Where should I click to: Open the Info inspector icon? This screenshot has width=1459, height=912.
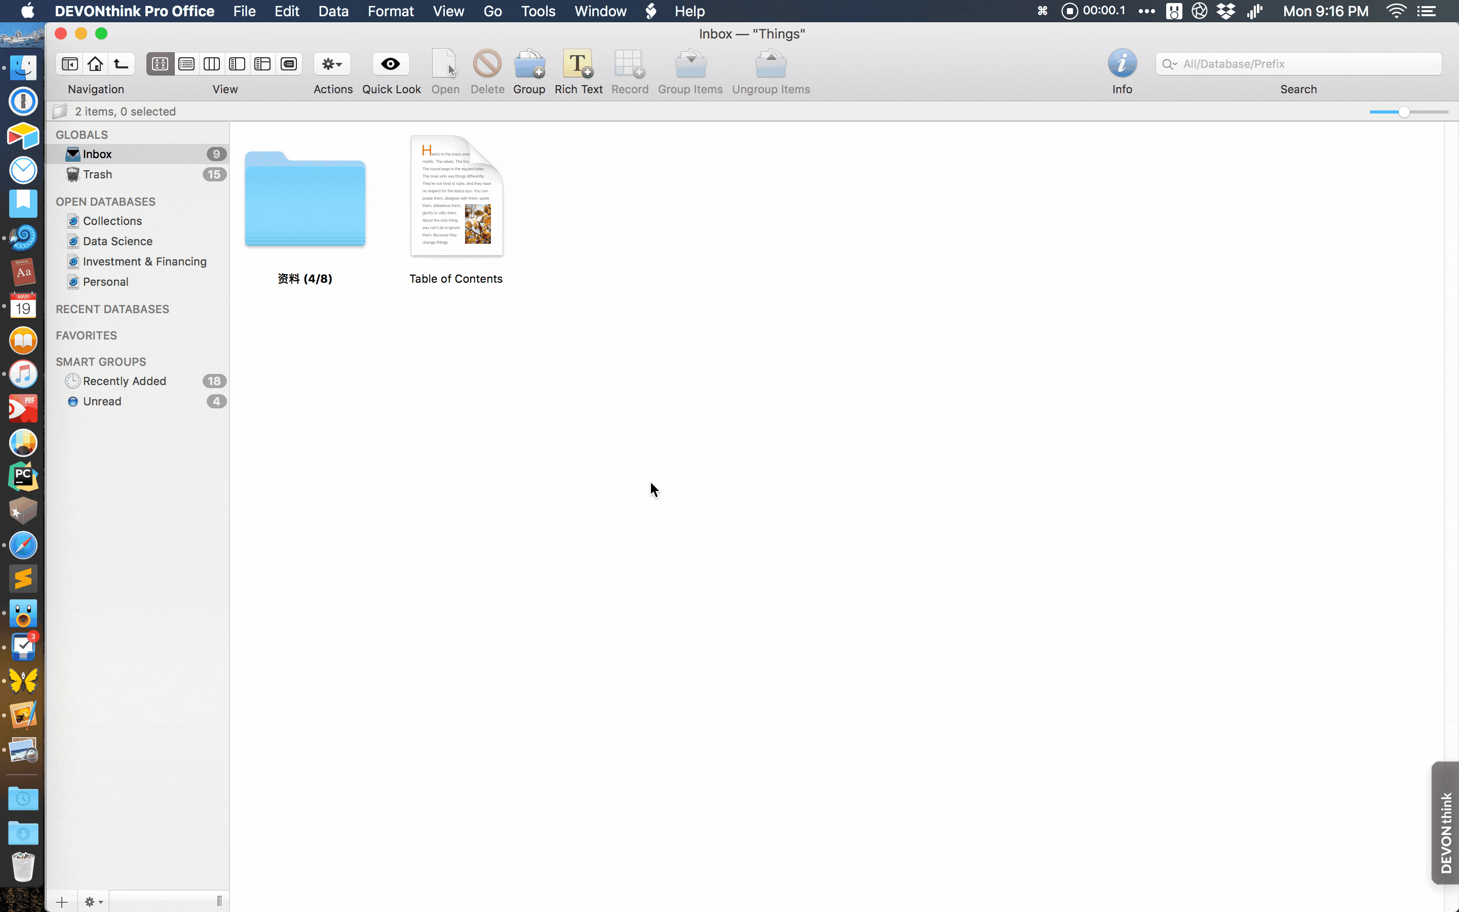pos(1122,64)
